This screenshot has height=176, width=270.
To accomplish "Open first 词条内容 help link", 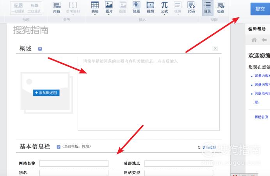I will pos(262,76).
